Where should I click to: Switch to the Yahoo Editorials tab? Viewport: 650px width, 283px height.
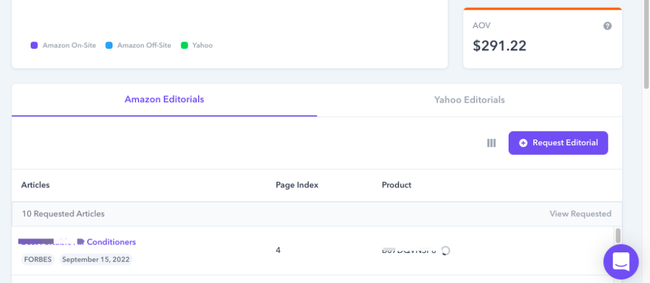[x=469, y=100]
